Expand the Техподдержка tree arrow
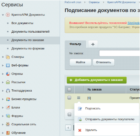The image size is (140, 136). click(x=3, y=91)
